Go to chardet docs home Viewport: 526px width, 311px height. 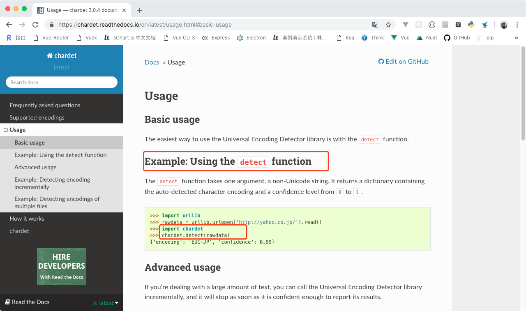[x=62, y=55]
